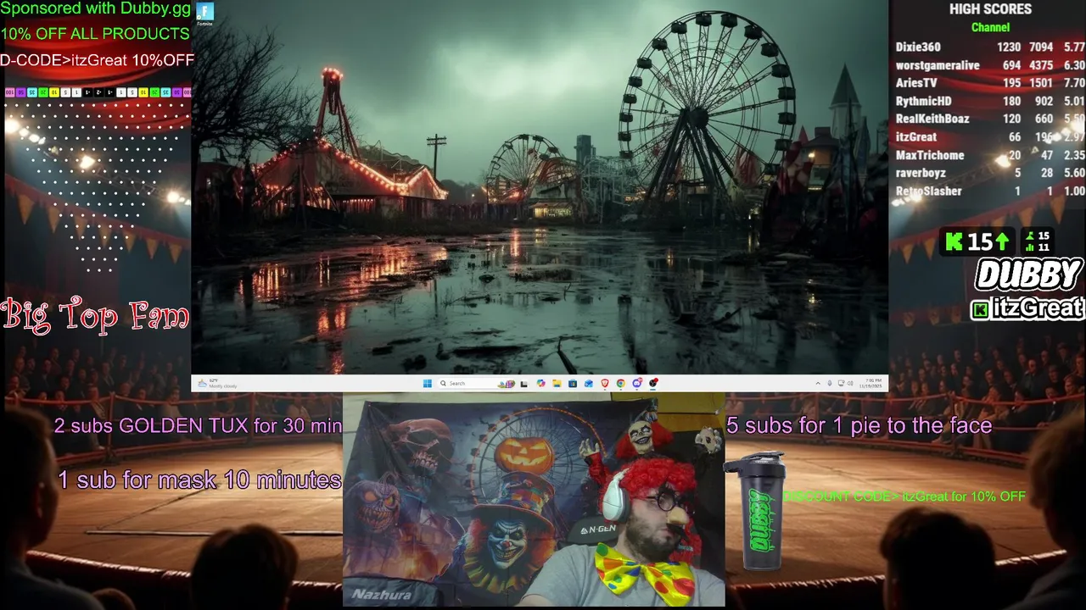Click the 10% OFF ALL PRODUCTS text
Screen dimensions: 1086x610
tap(95, 34)
